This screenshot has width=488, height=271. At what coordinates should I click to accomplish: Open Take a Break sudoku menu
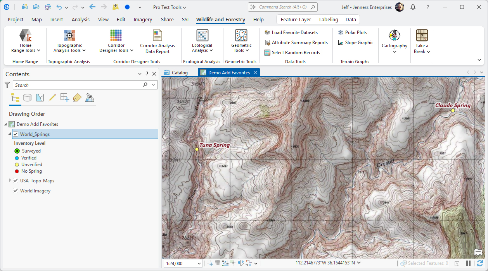pos(422,41)
